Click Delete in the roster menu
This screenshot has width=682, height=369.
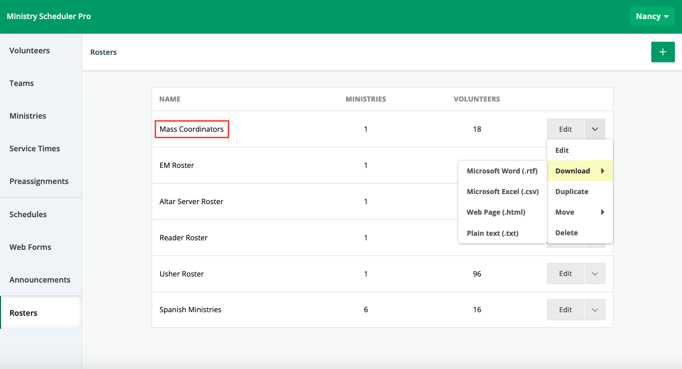566,233
